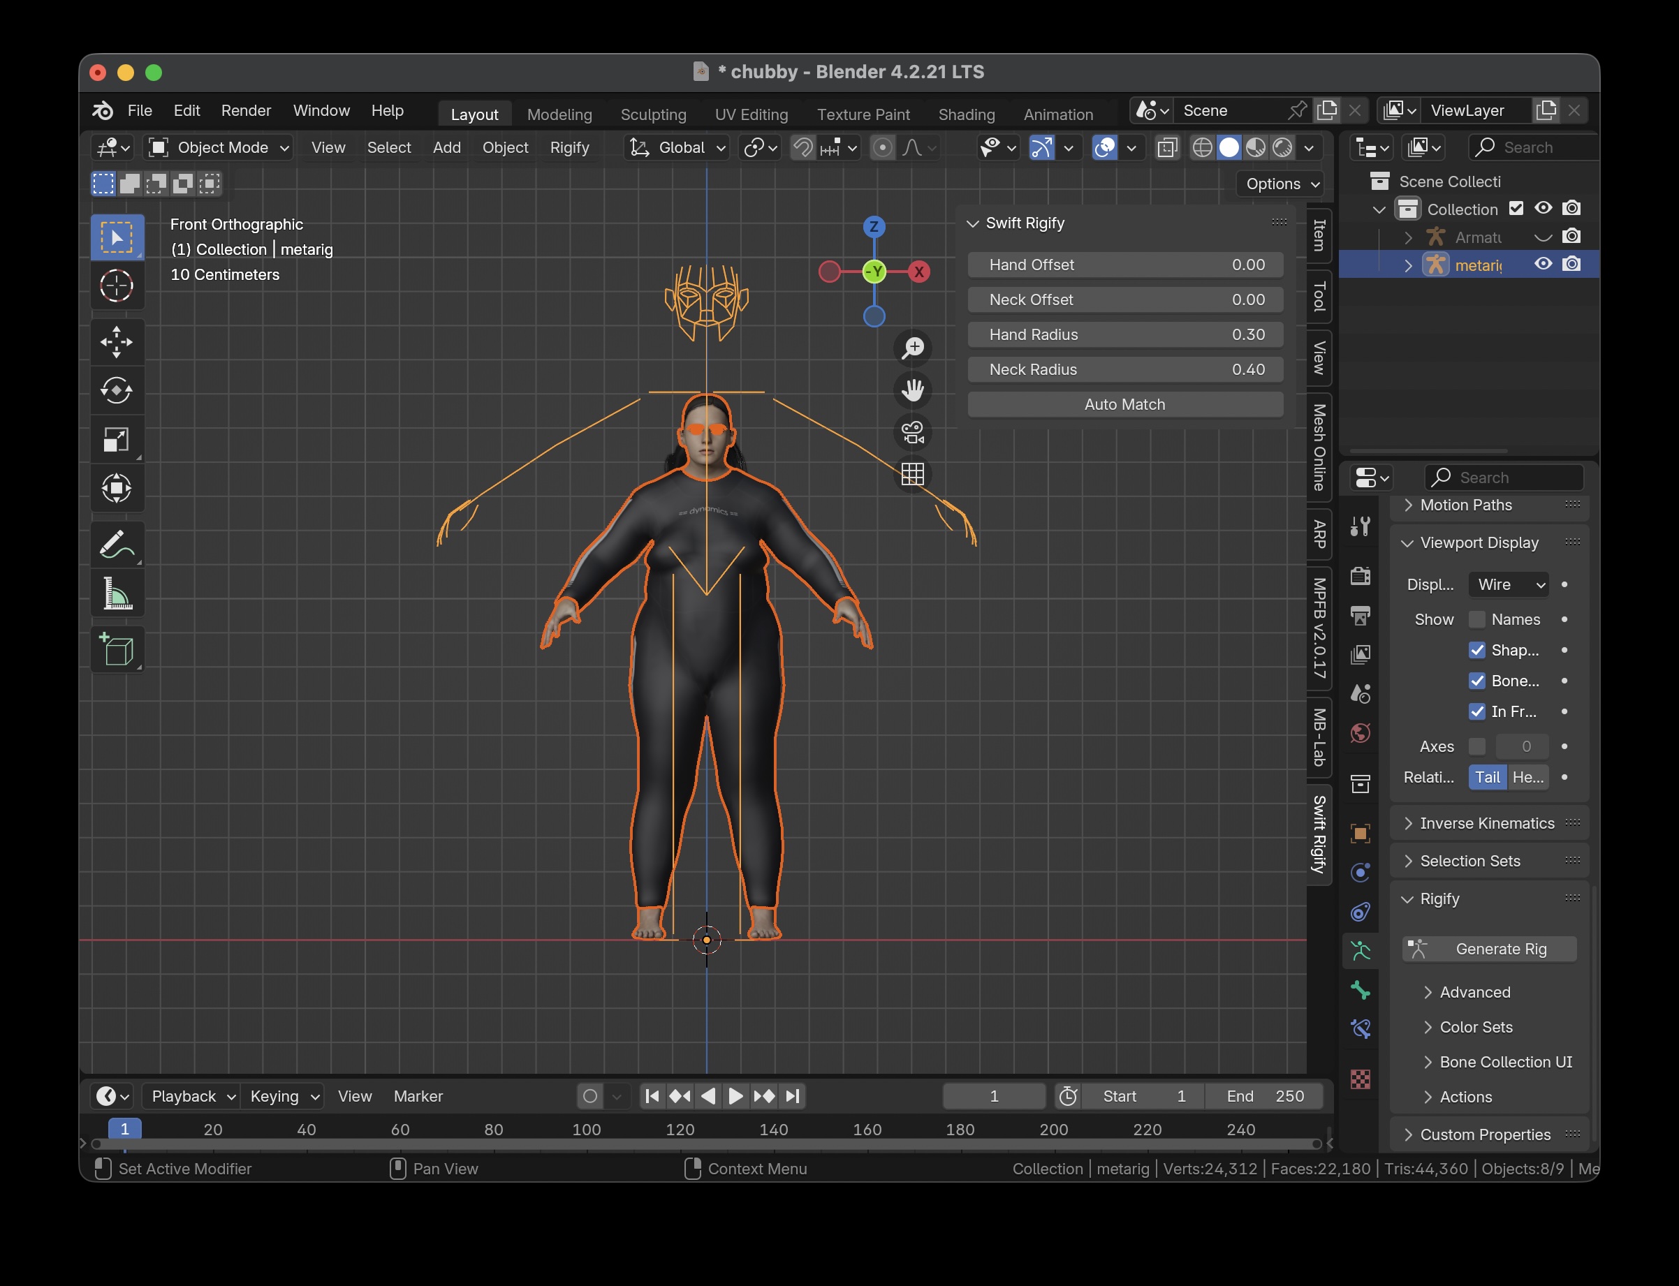Switch to solid viewport shading
1679x1286 pixels.
[x=1229, y=148]
